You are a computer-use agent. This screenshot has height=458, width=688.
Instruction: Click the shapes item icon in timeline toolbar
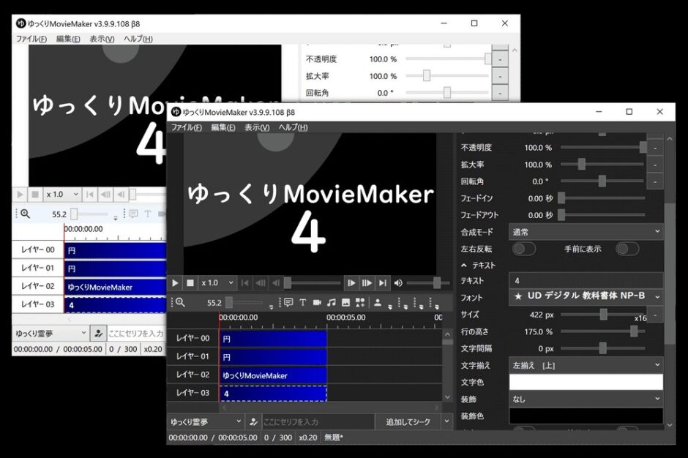click(x=359, y=302)
